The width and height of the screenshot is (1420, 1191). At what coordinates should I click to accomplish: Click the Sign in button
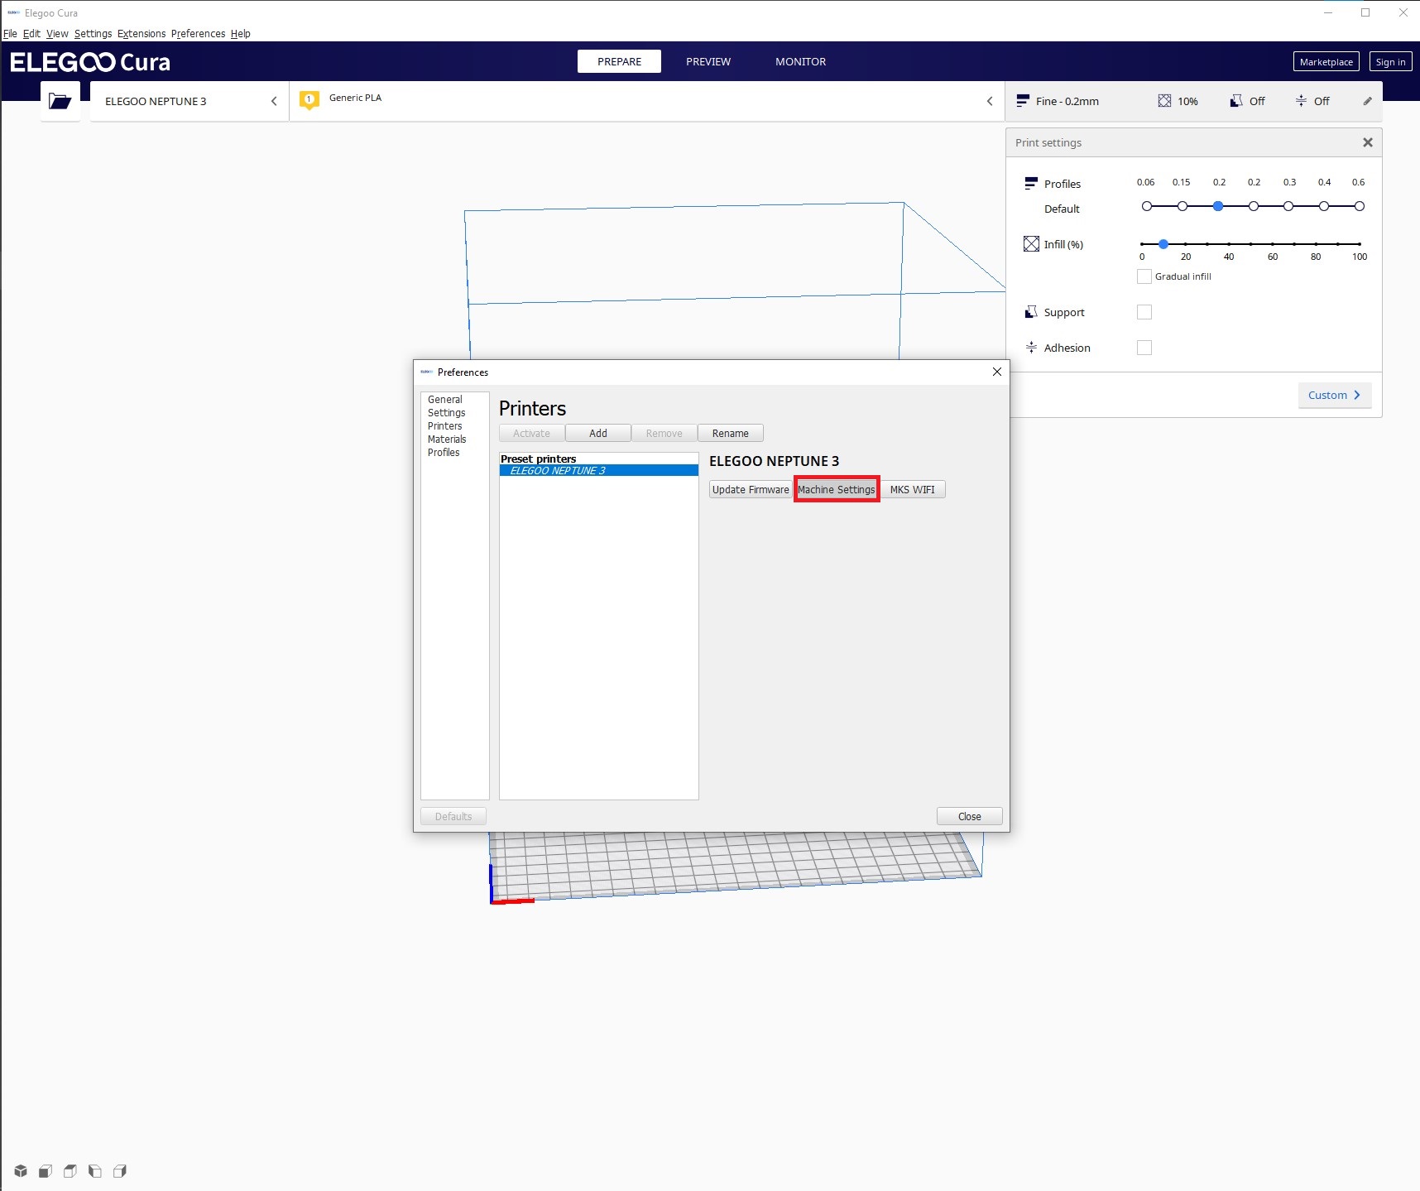coord(1390,61)
